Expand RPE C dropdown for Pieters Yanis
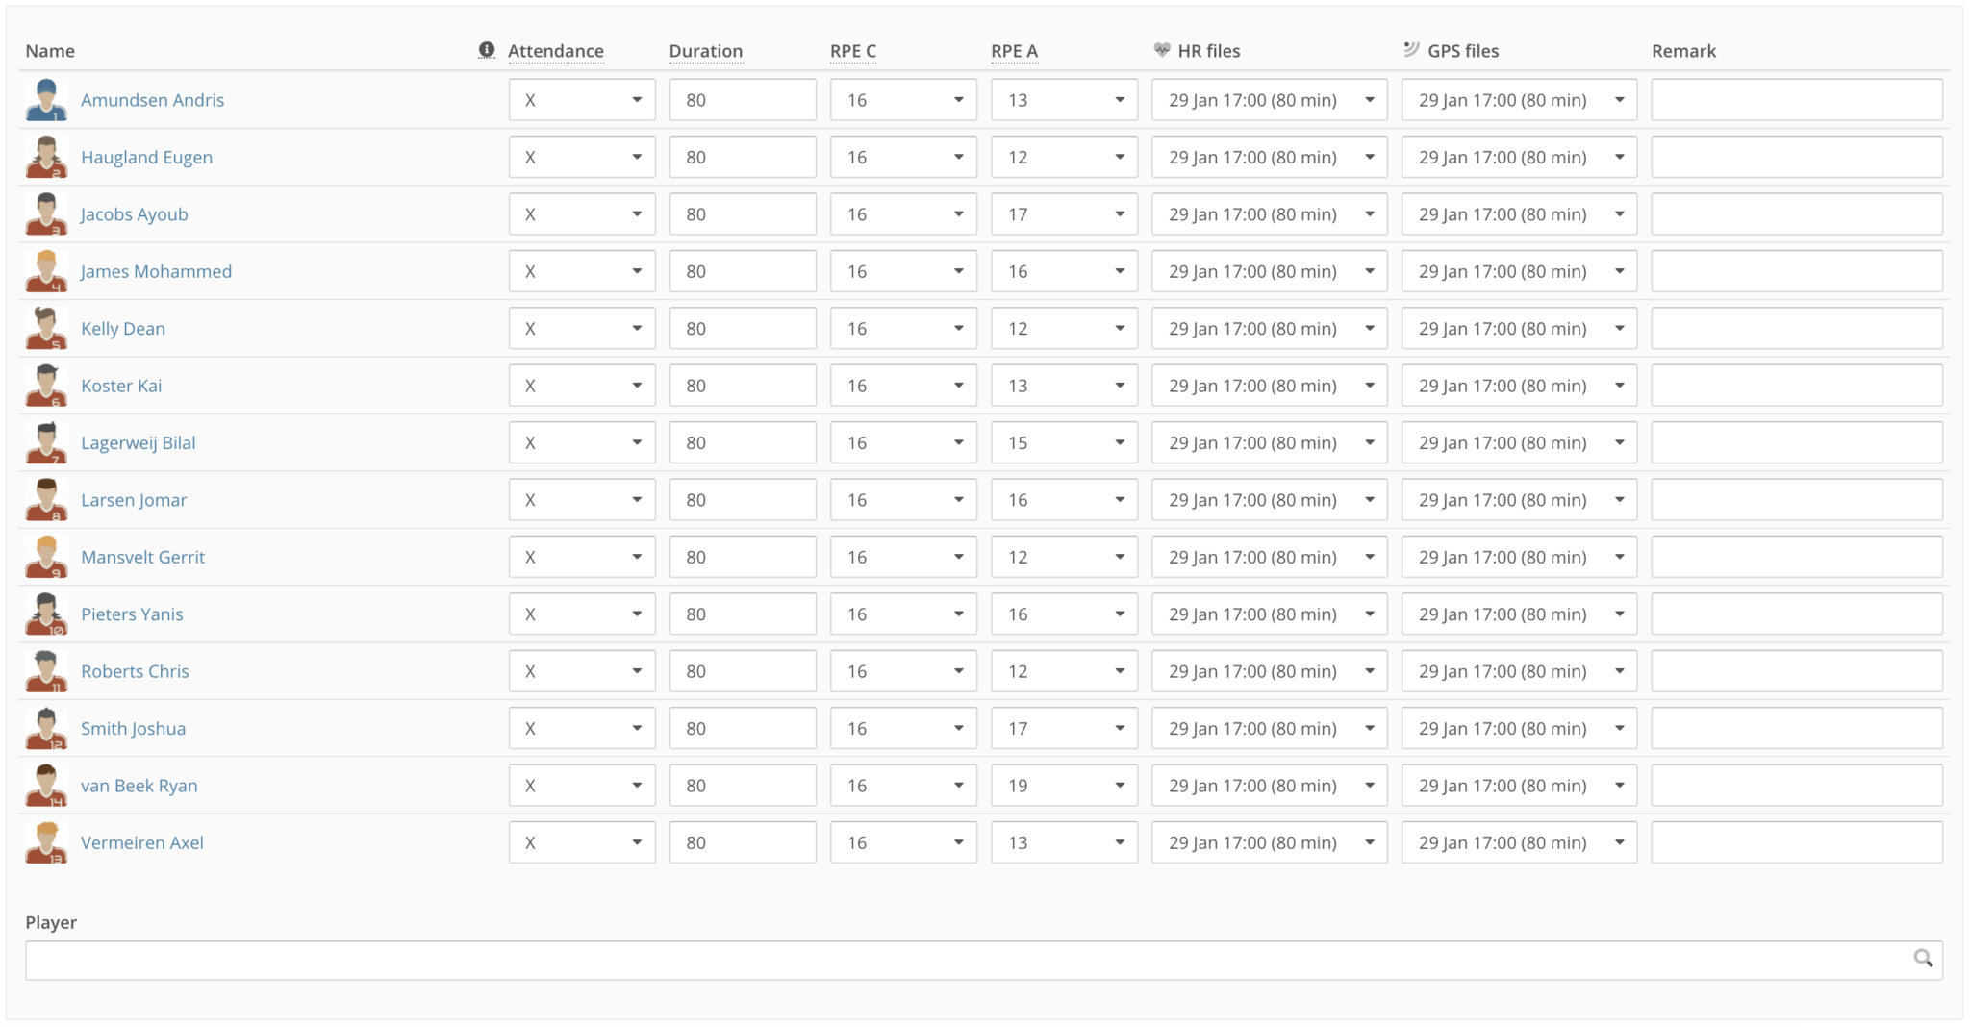This screenshot has width=1970, height=1027. [903, 614]
